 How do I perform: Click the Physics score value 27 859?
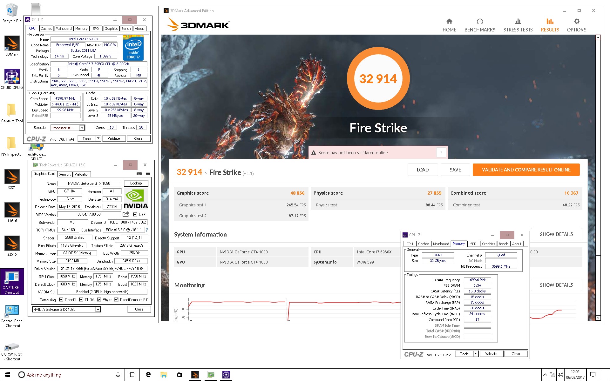click(x=434, y=193)
